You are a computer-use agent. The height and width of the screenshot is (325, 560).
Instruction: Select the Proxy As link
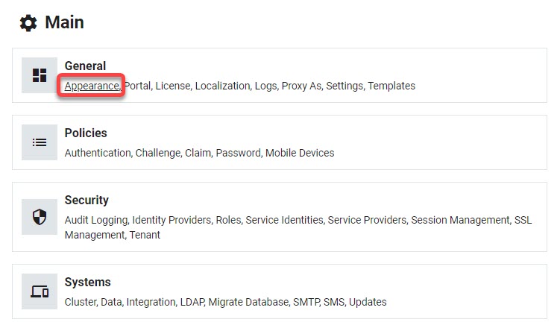[301, 86]
